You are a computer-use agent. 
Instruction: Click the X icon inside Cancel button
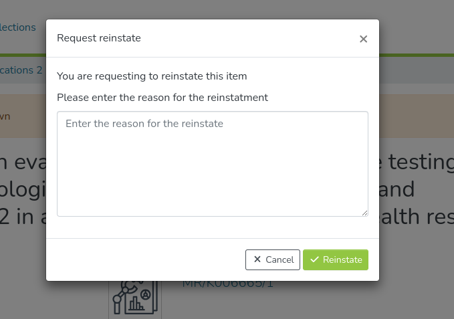point(257,259)
